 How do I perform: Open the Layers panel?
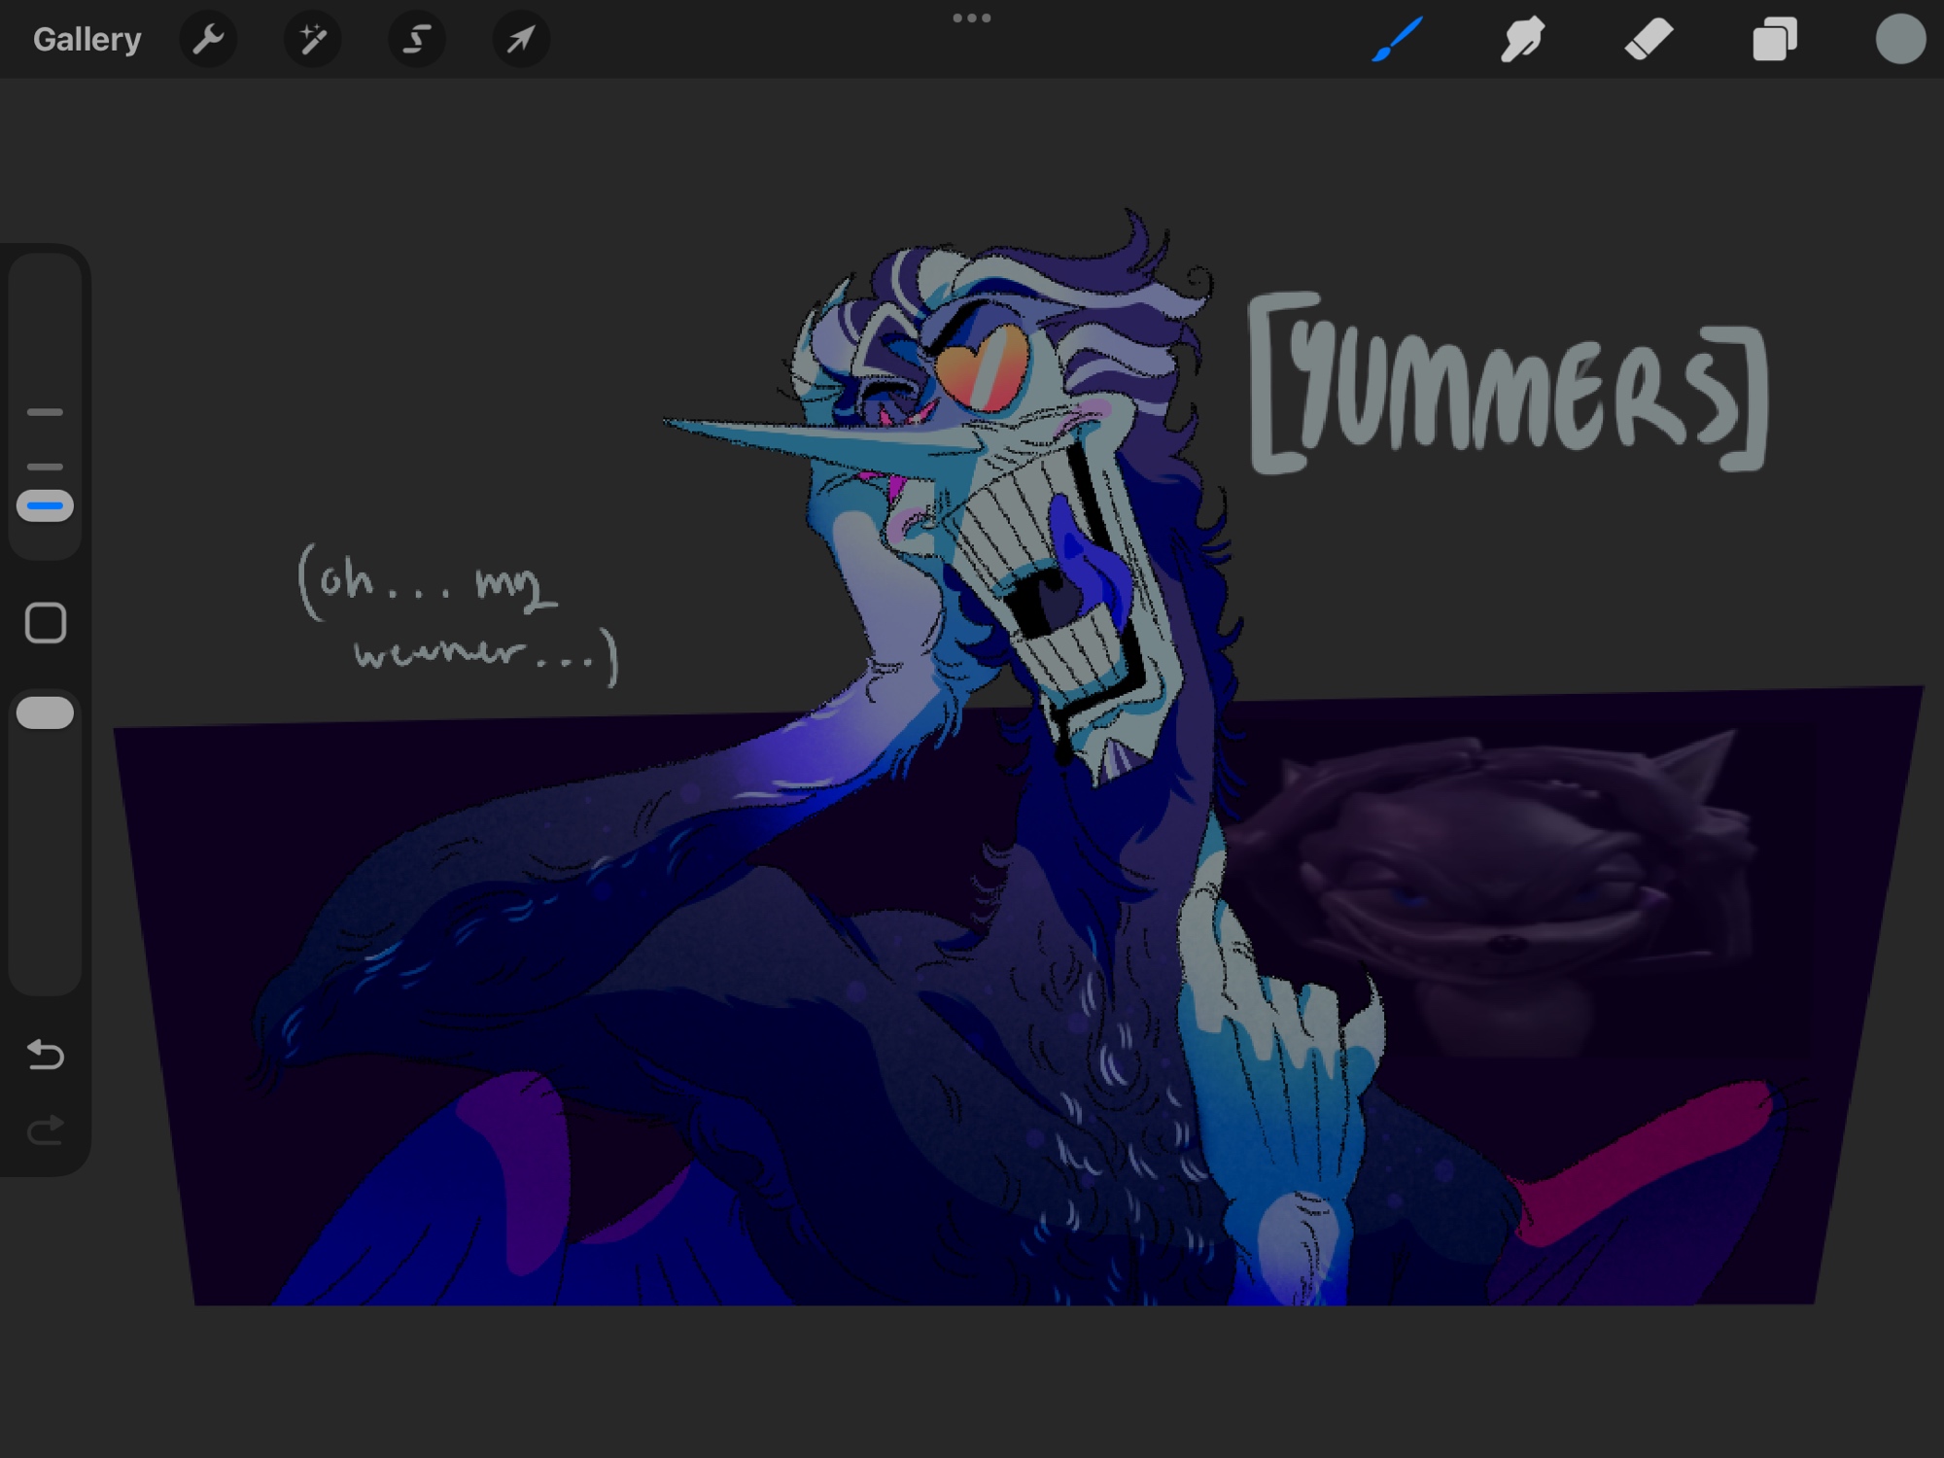tap(1774, 40)
